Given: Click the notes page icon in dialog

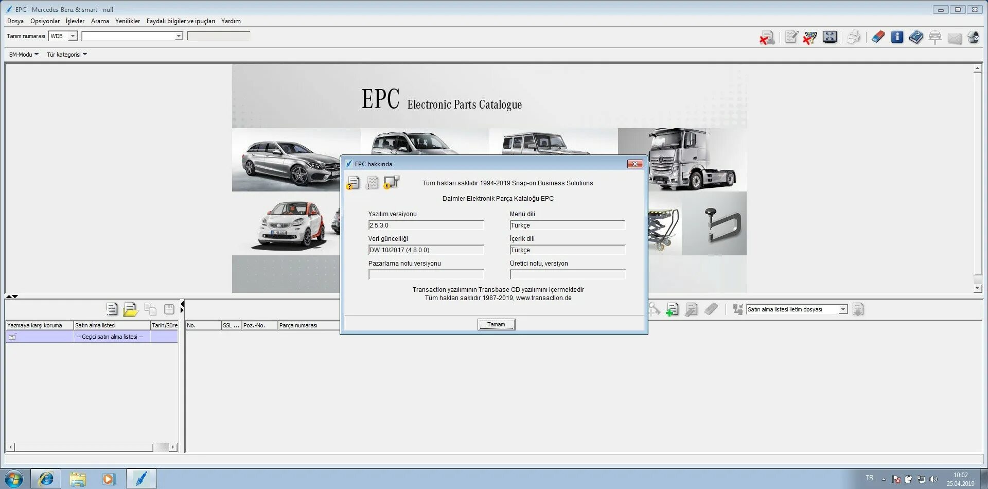Looking at the screenshot, I should coord(372,183).
